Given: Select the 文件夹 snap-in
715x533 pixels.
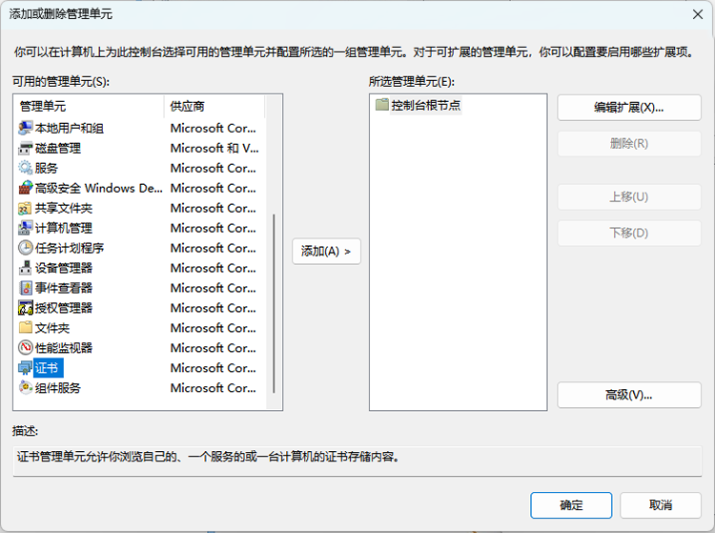Looking at the screenshot, I should (x=52, y=328).
